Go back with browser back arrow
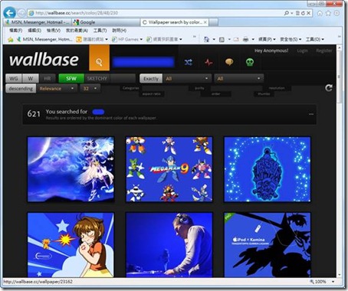The width and height of the screenshot is (348, 291). [x=9, y=13]
